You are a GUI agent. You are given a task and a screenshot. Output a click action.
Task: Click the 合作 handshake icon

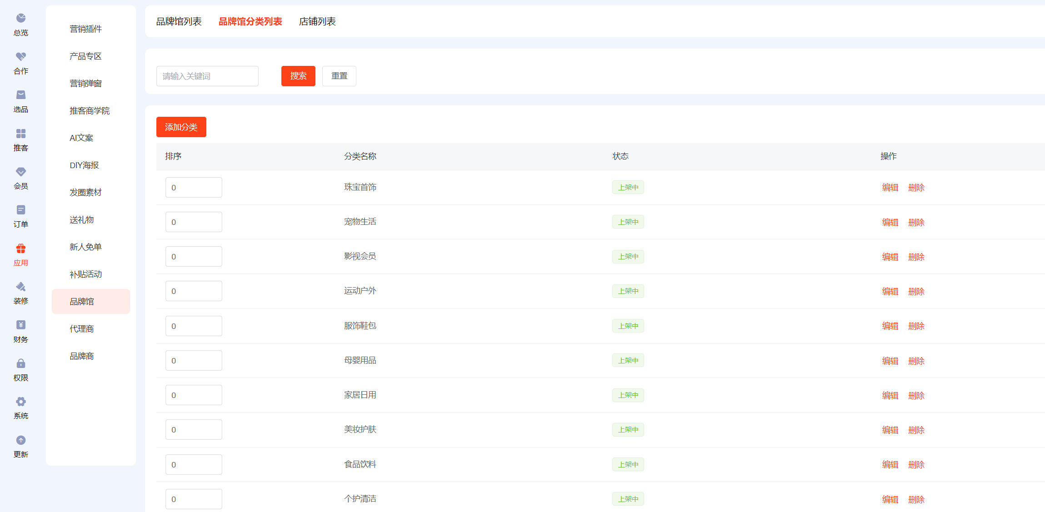21,56
